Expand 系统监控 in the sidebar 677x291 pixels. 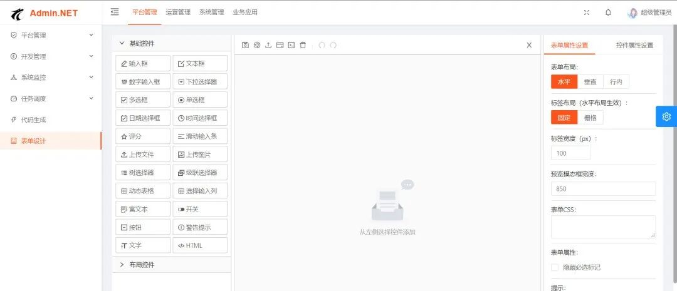(51, 78)
